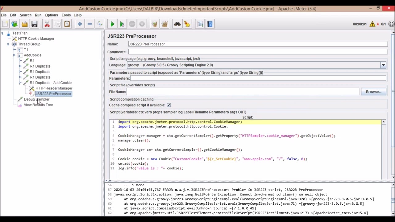Paste from clipboard toolbar icon
The width and height of the screenshot is (395, 222).
[x=67, y=24]
